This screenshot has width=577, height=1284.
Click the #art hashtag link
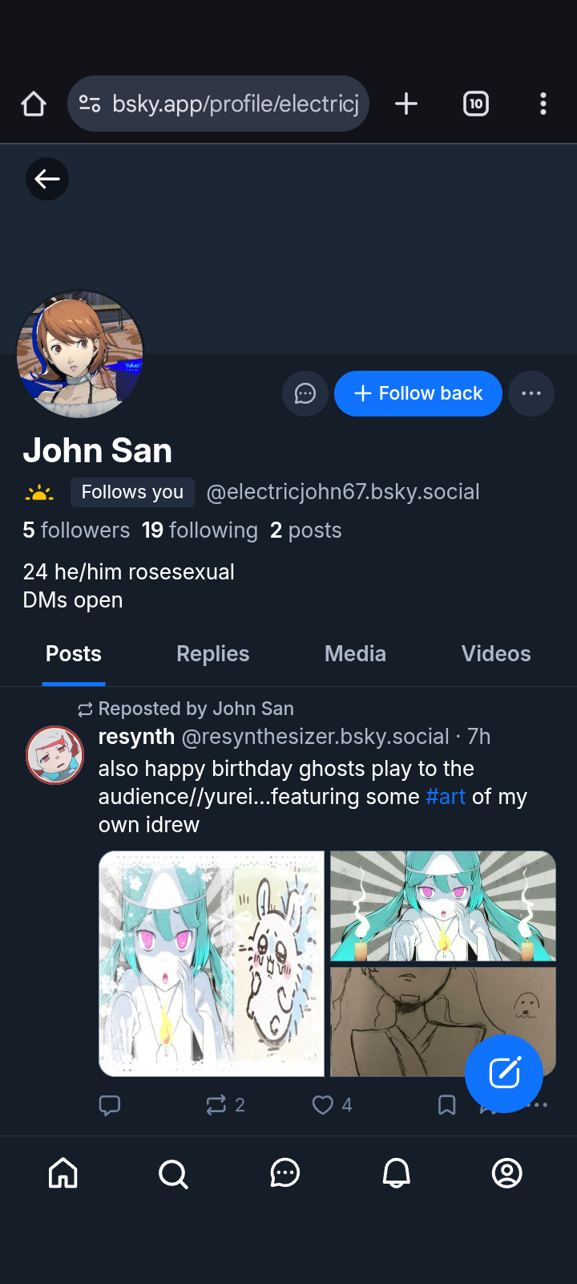click(x=446, y=797)
